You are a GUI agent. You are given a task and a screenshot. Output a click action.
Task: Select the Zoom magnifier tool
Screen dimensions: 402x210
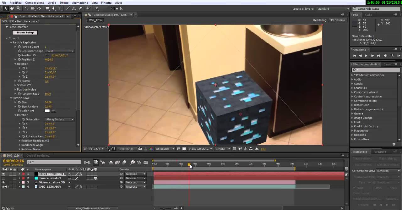coord(19,8)
